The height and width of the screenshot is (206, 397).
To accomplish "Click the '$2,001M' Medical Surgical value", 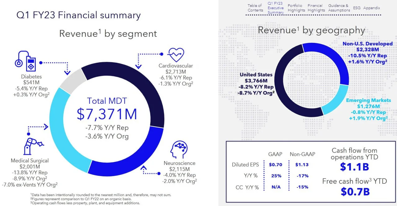I will [30, 166].
